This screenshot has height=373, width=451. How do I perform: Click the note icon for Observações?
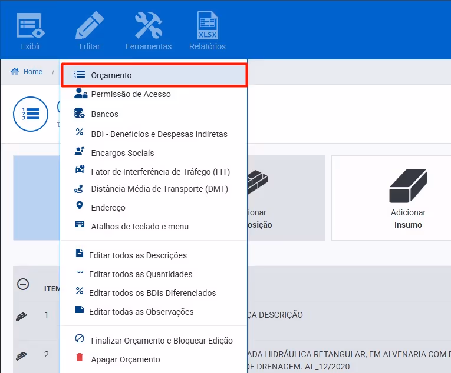click(80, 309)
